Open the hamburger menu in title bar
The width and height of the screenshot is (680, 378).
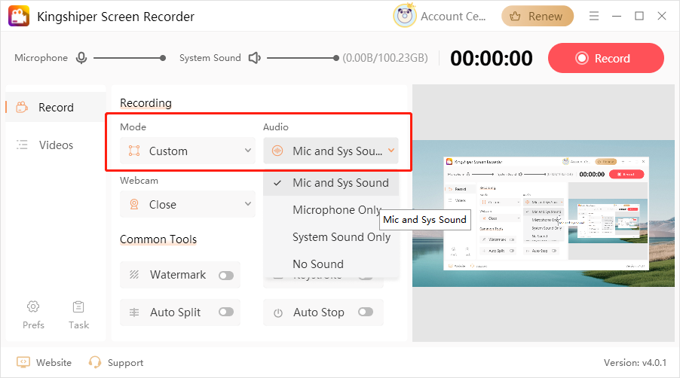coord(594,16)
